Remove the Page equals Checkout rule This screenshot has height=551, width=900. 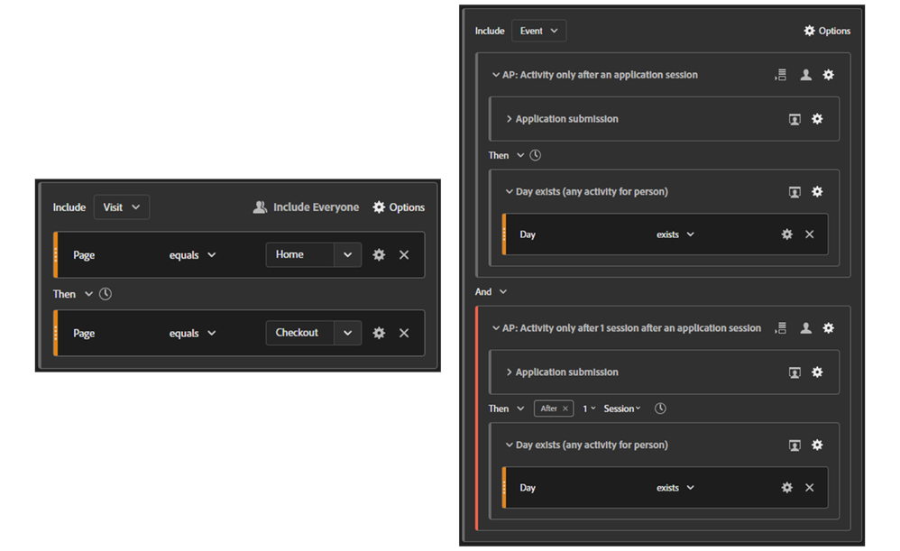pyautogui.click(x=404, y=333)
